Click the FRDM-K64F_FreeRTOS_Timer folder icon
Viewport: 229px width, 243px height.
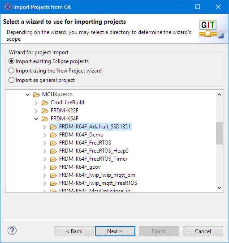(x=53, y=159)
